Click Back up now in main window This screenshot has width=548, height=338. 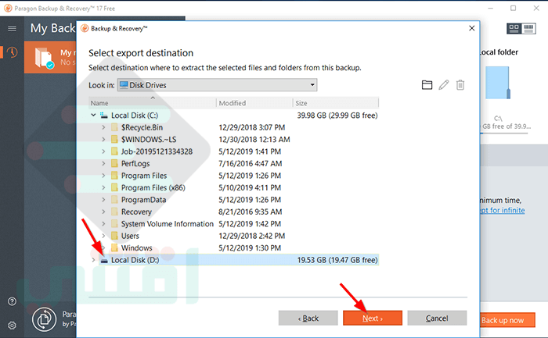click(x=507, y=320)
